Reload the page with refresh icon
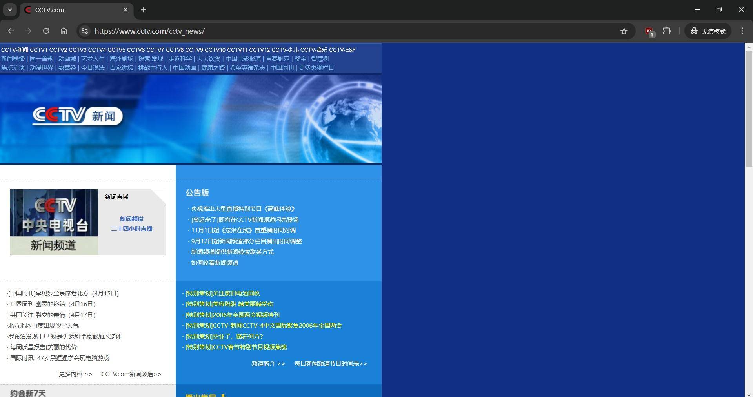Image resolution: width=753 pixels, height=397 pixels. (x=46, y=31)
